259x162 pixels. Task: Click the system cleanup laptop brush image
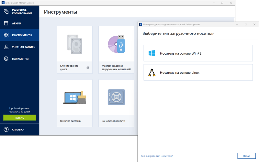pos(74,97)
